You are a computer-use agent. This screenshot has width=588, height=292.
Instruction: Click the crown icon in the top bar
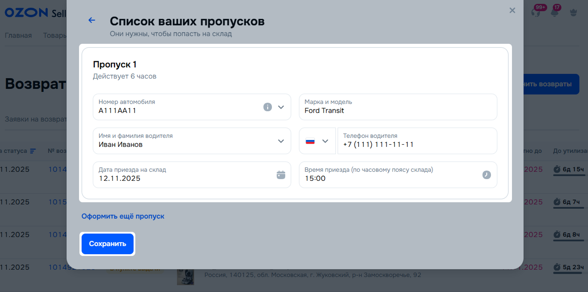tap(573, 12)
